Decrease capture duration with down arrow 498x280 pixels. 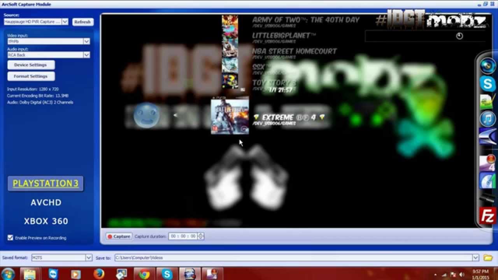(x=201, y=238)
